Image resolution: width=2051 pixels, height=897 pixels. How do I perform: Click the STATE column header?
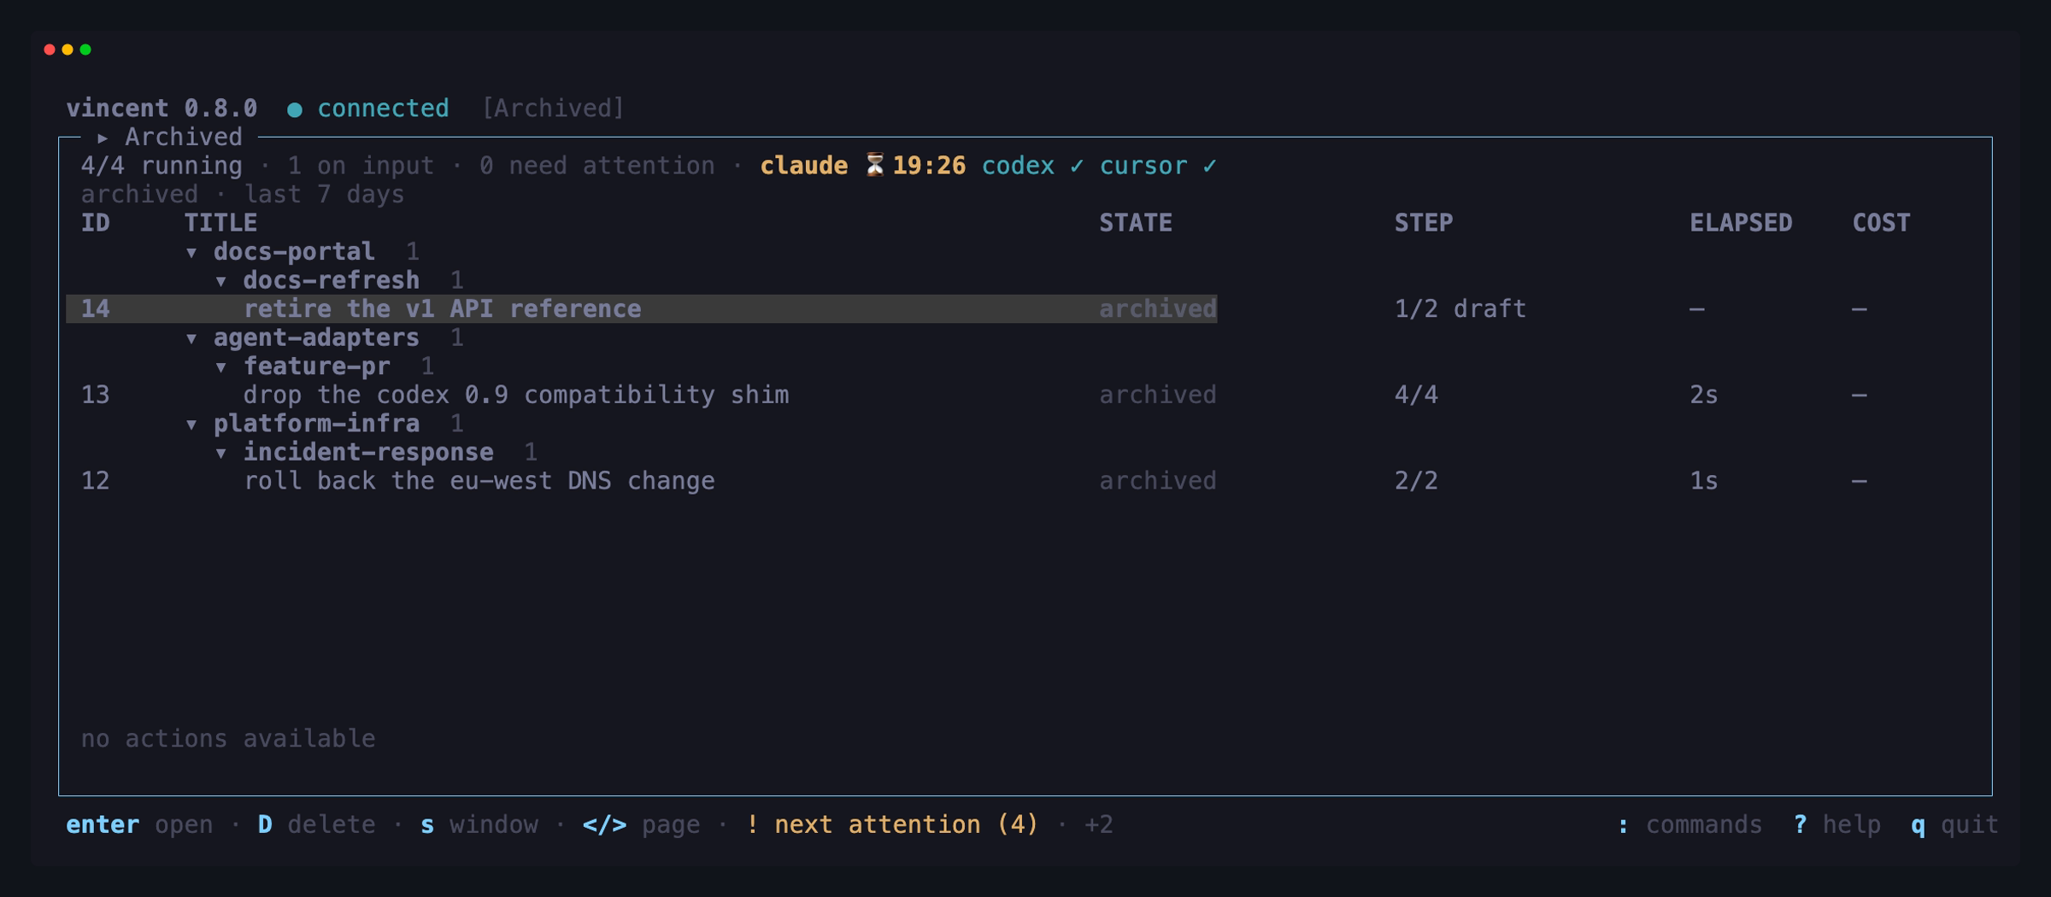click(1135, 223)
